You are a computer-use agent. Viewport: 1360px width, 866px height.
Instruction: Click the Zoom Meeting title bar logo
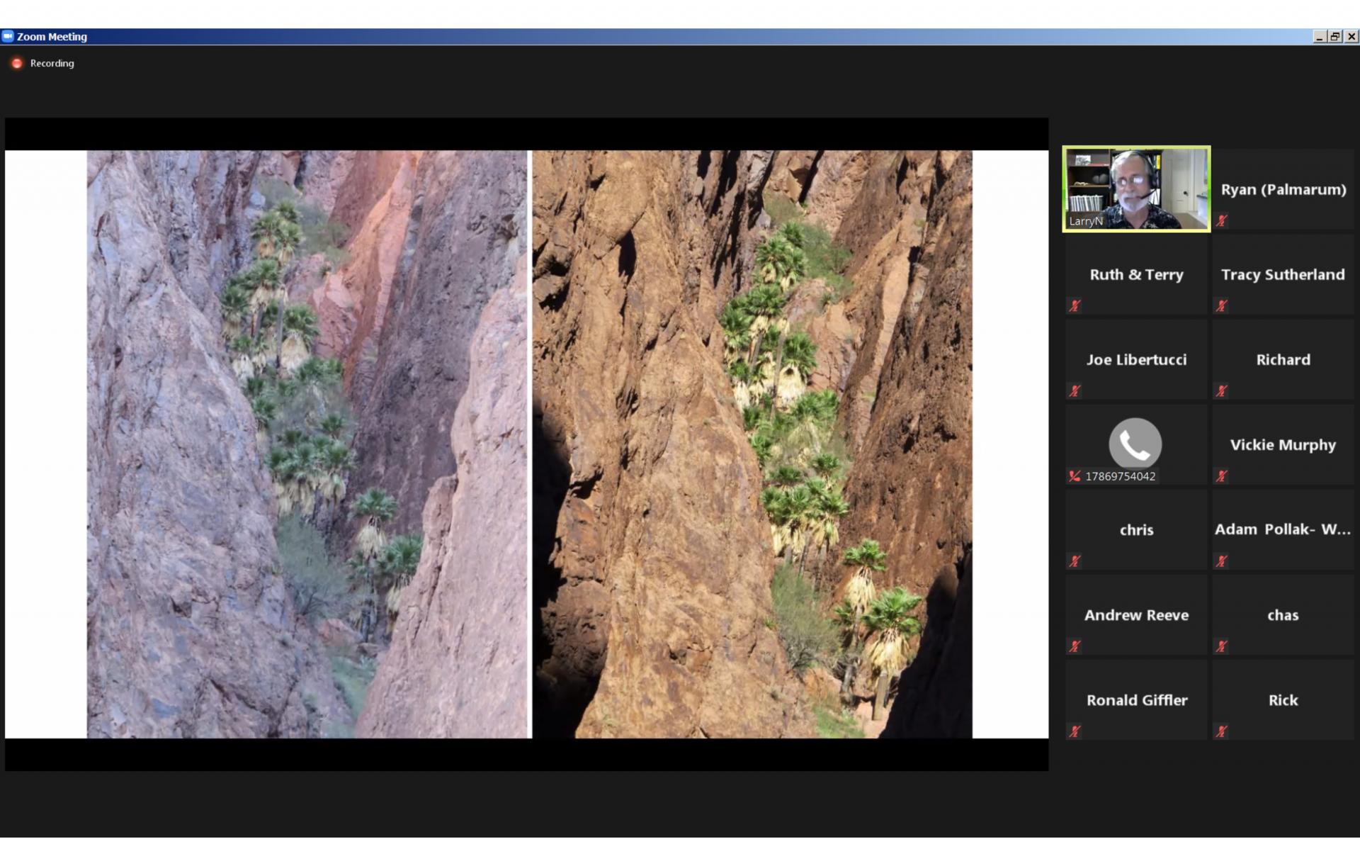point(8,36)
